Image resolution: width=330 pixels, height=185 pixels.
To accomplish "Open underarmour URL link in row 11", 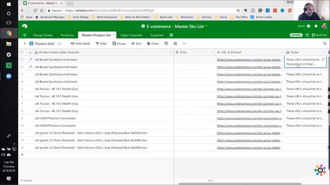I will (x=250, y=133).
